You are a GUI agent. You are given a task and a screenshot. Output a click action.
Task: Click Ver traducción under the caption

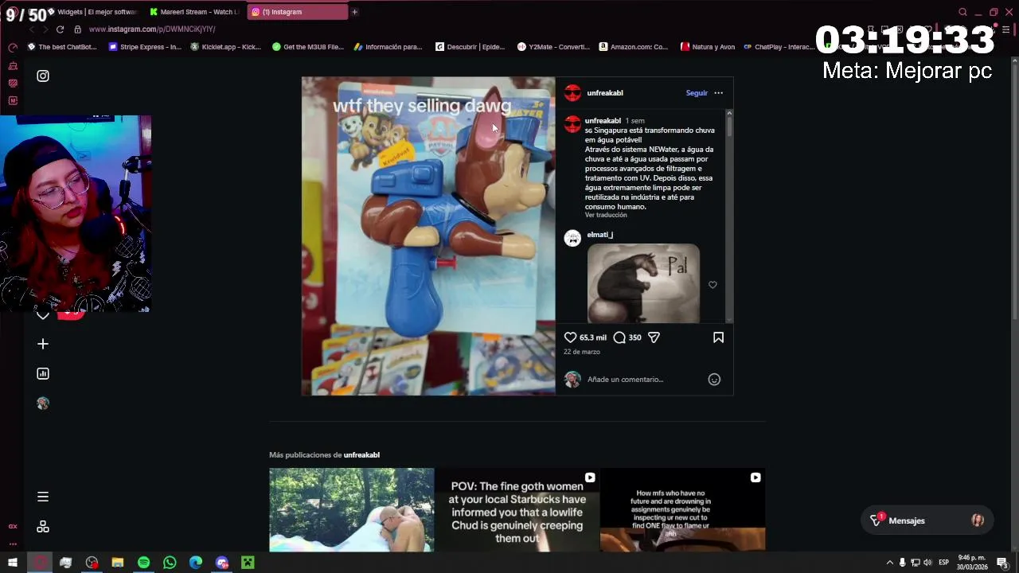point(606,215)
